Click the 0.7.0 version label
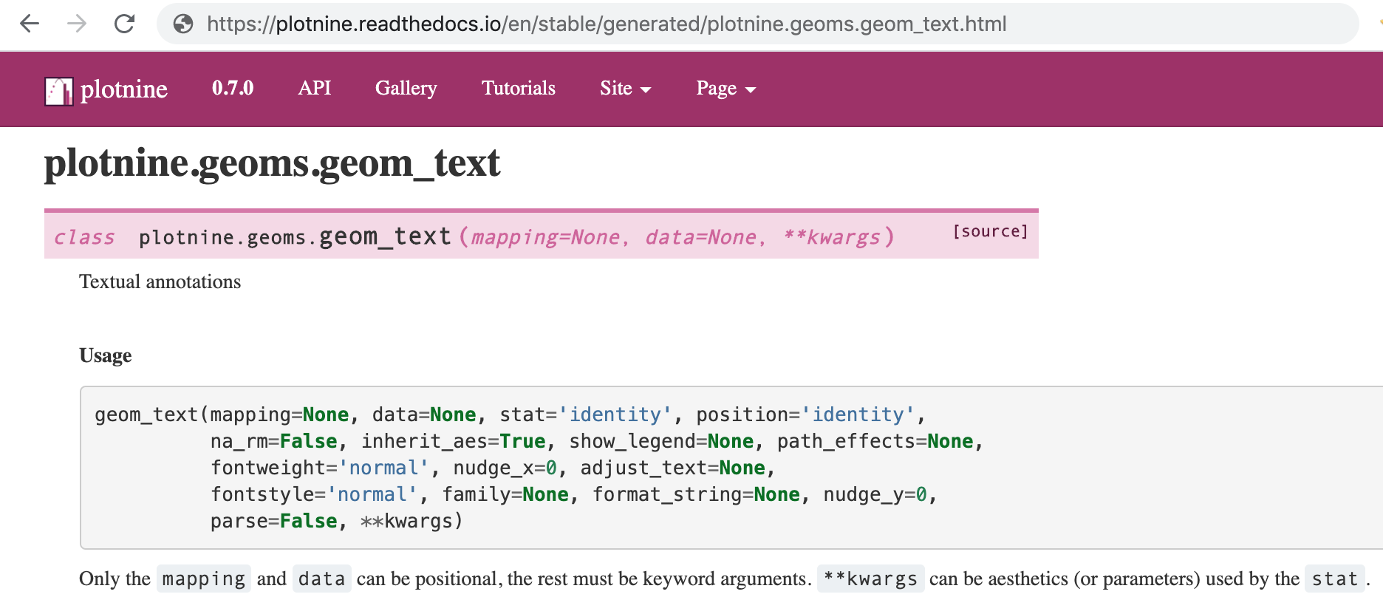This screenshot has width=1383, height=597. click(233, 89)
